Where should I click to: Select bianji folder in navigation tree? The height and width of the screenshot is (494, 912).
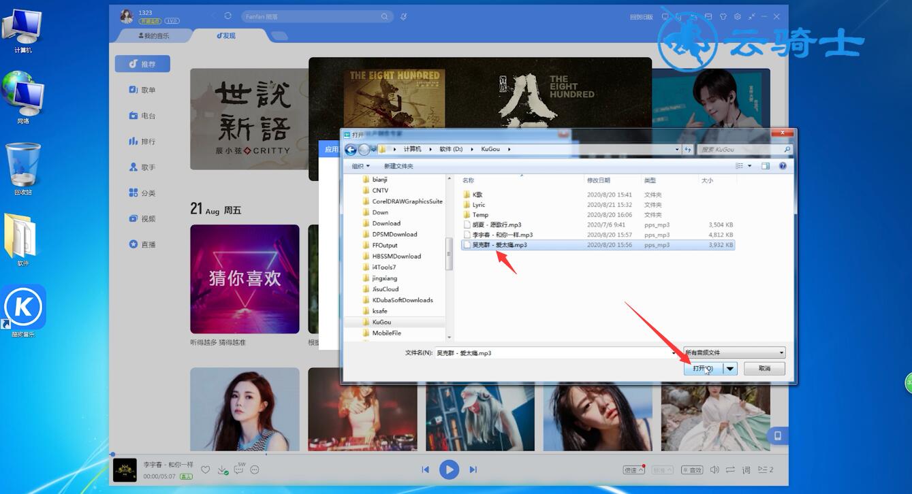380,180
